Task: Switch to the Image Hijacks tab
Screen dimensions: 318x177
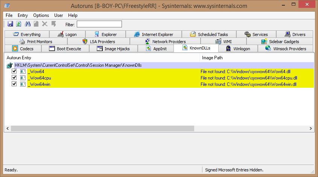Action: click(x=113, y=49)
